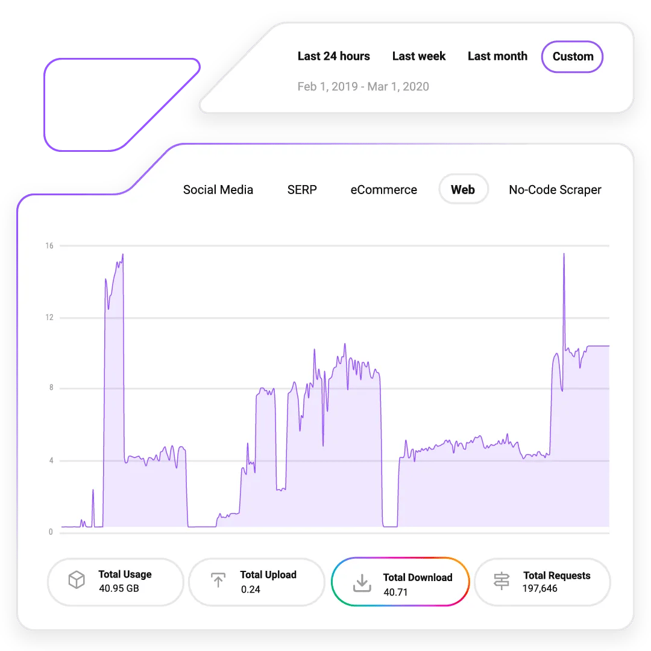651x651 pixels.
Task: Select the eCommerce category
Action: click(x=383, y=189)
